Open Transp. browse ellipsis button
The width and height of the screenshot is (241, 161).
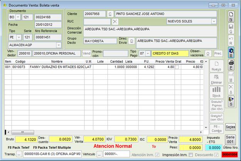[19, 154]
